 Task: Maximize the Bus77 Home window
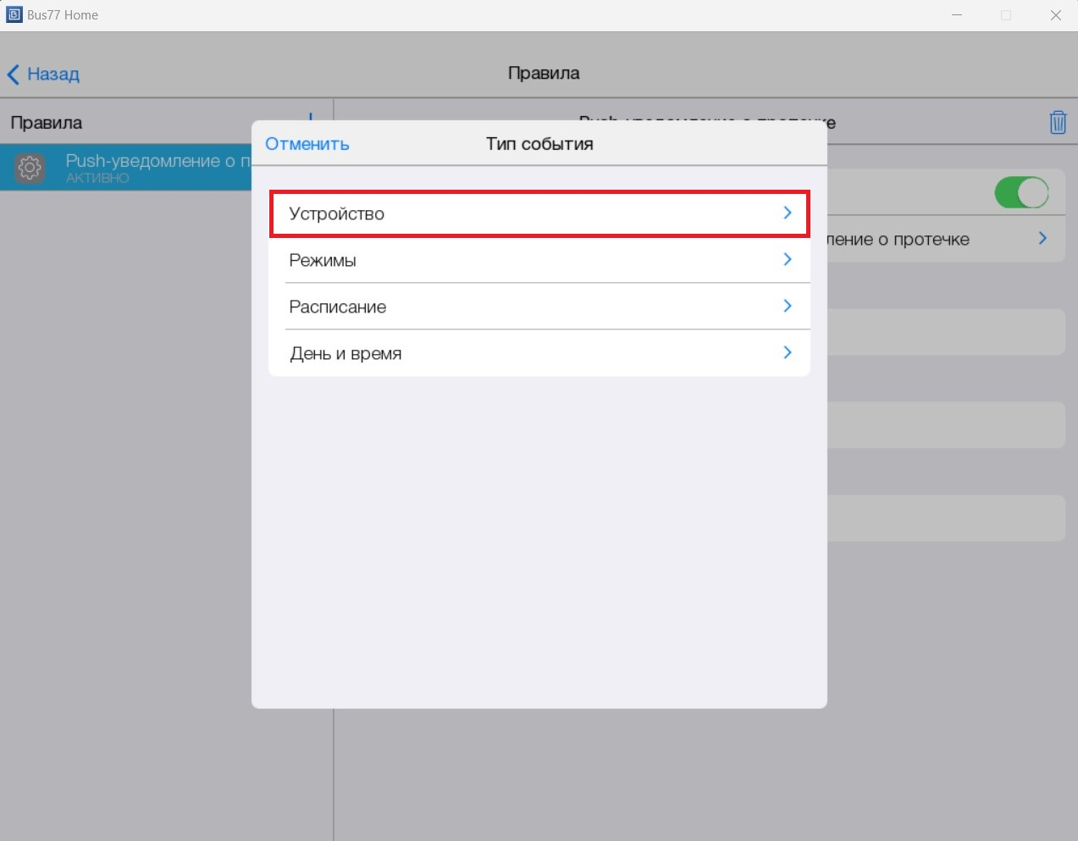tap(1006, 15)
